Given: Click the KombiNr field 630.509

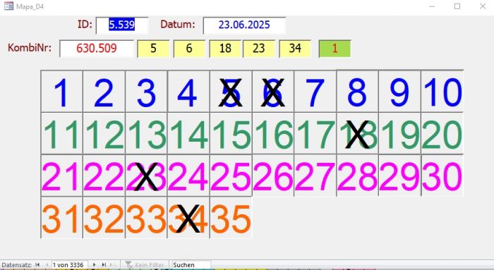Looking at the screenshot, I should (97, 49).
